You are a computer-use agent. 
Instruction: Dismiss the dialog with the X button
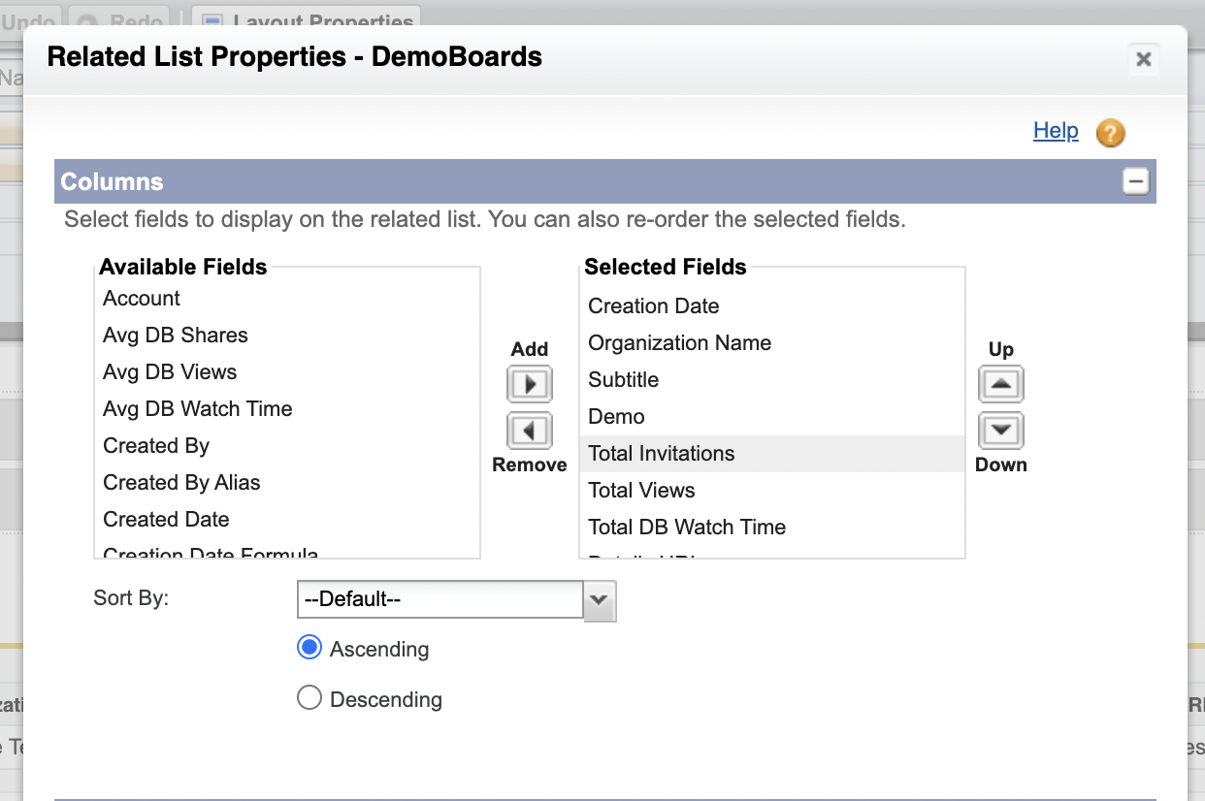[1144, 59]
